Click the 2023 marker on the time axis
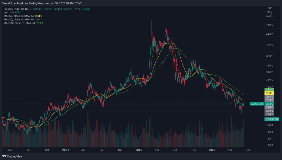 point(212,150)
